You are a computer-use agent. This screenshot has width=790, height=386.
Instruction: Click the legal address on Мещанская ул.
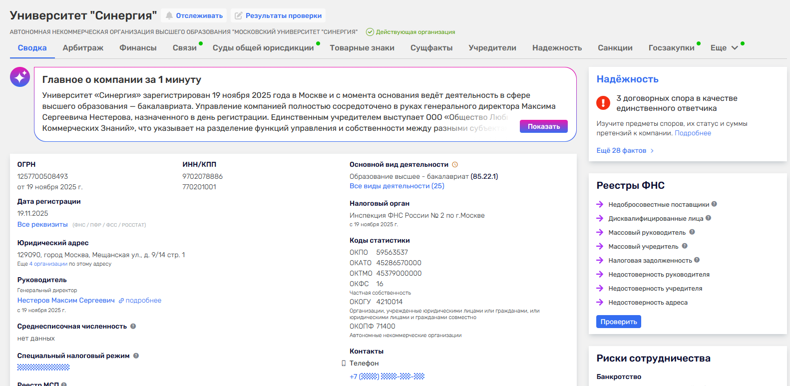click(101, 255)
